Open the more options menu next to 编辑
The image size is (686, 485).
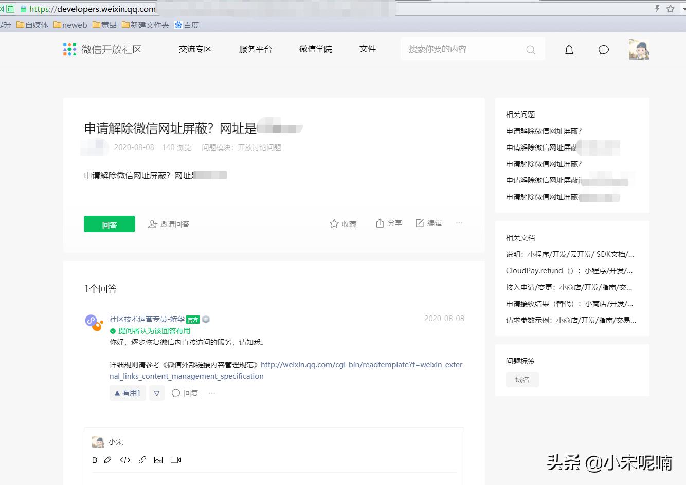459,223
